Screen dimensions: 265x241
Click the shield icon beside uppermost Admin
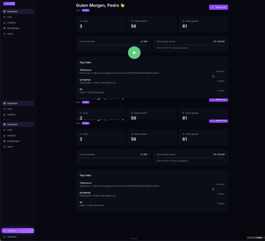point(5,34)
